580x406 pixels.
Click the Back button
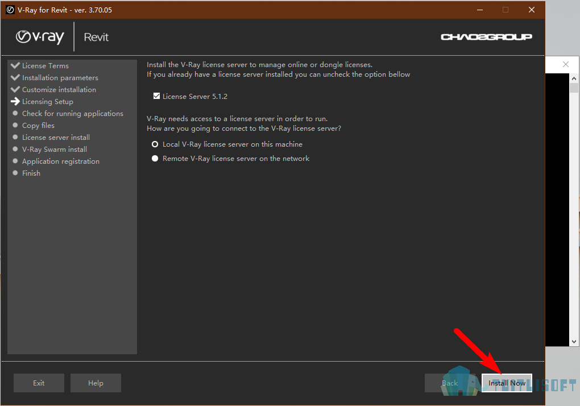tap(450, 383)
